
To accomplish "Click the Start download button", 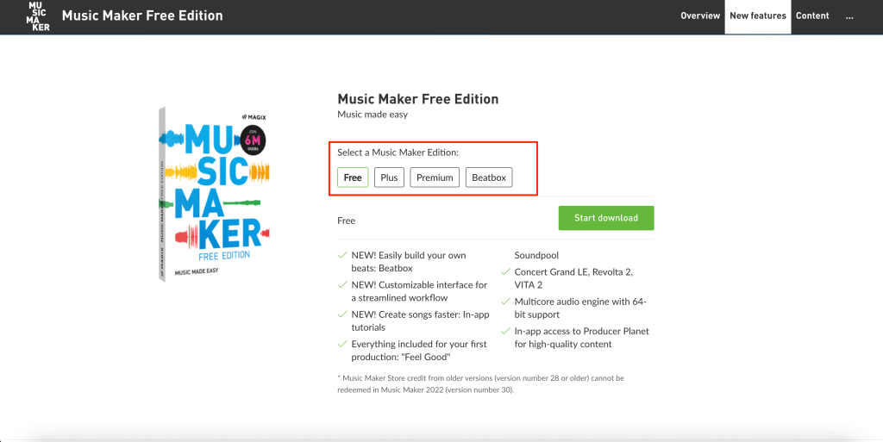I will (606, 218).
